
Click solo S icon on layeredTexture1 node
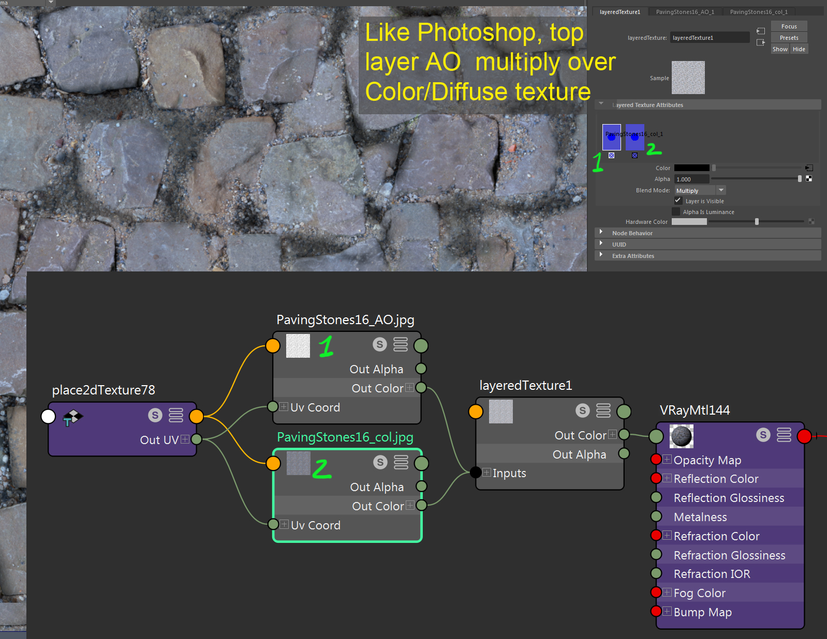click(x=583, y=410)
